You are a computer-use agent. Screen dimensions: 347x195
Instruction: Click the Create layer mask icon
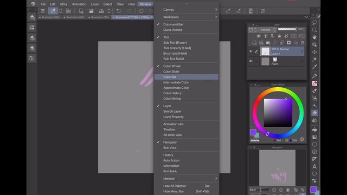pos(288,43)
